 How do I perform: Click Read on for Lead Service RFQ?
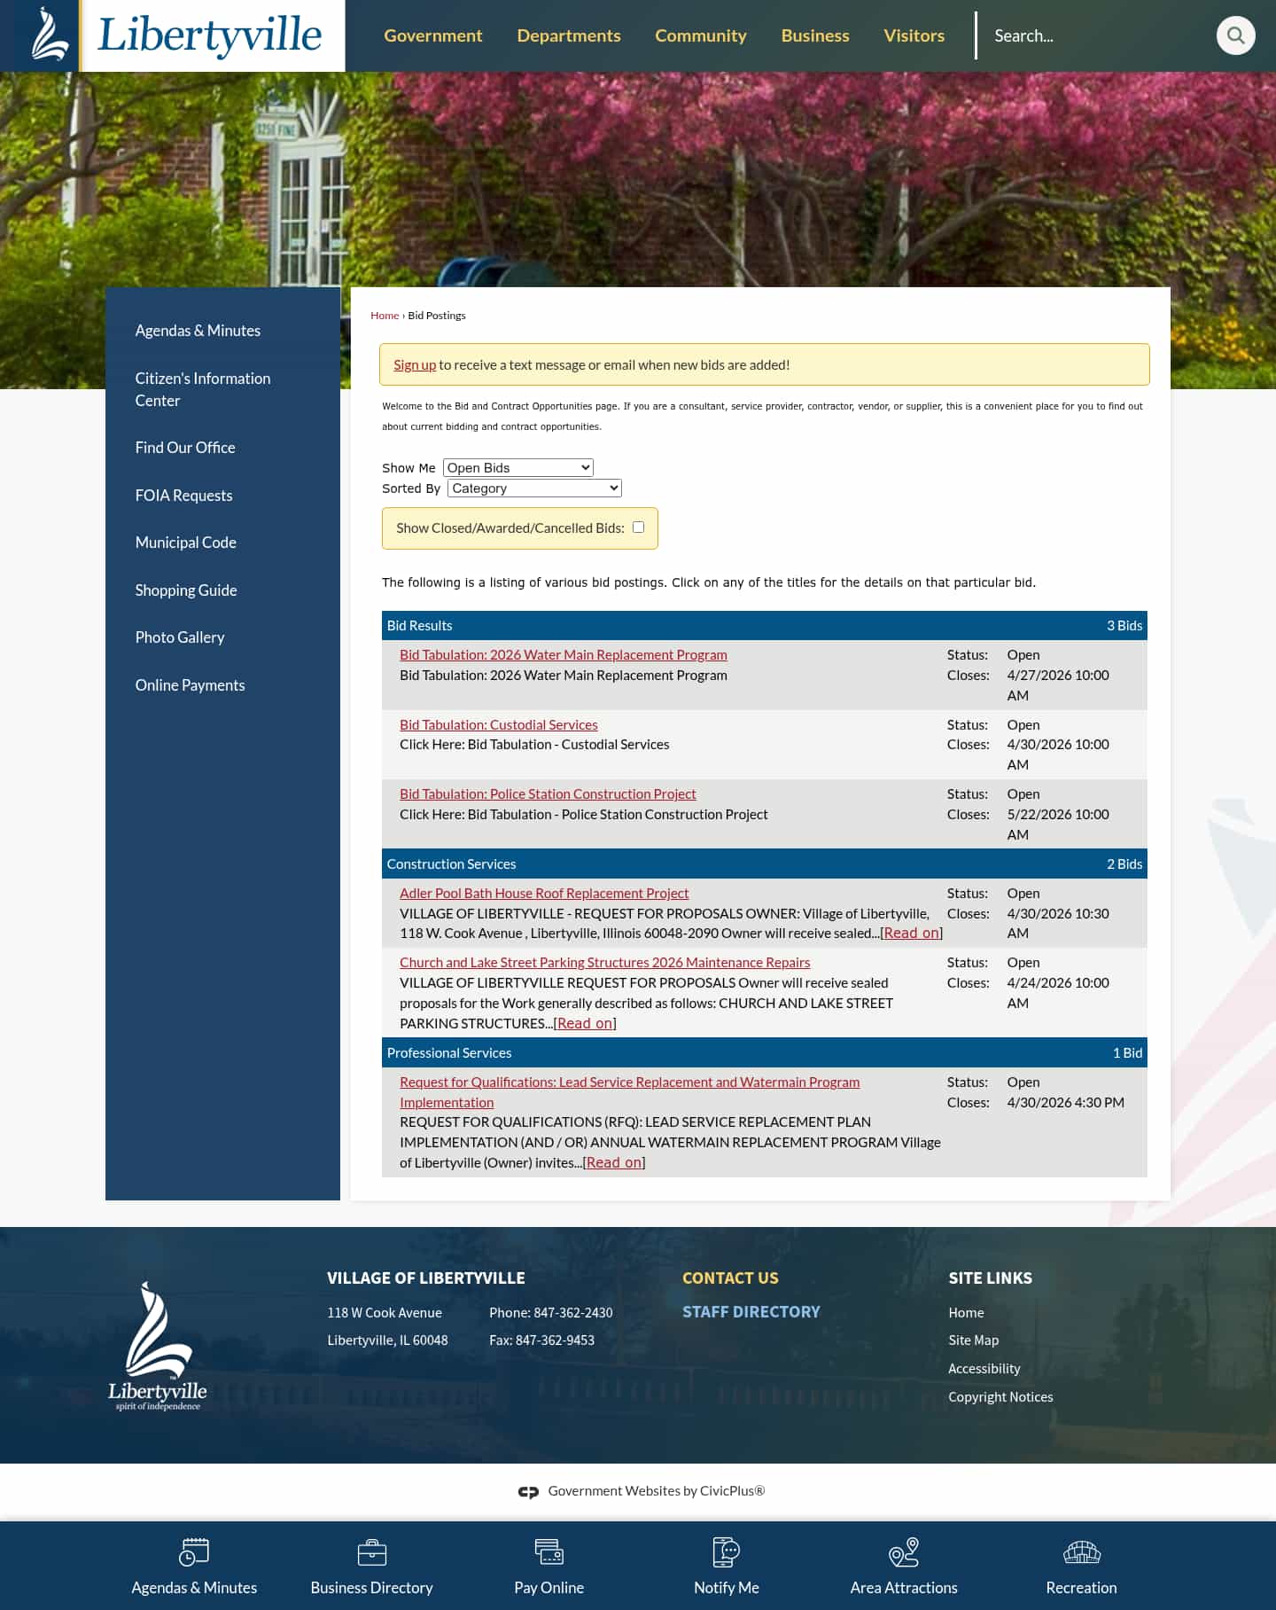coord(614,1163)
